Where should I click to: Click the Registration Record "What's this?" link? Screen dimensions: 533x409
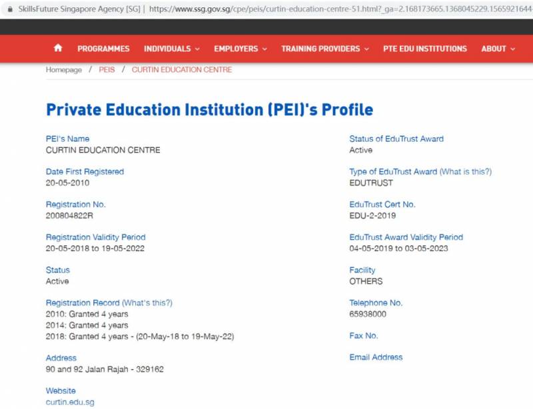(x=147, y=303)
